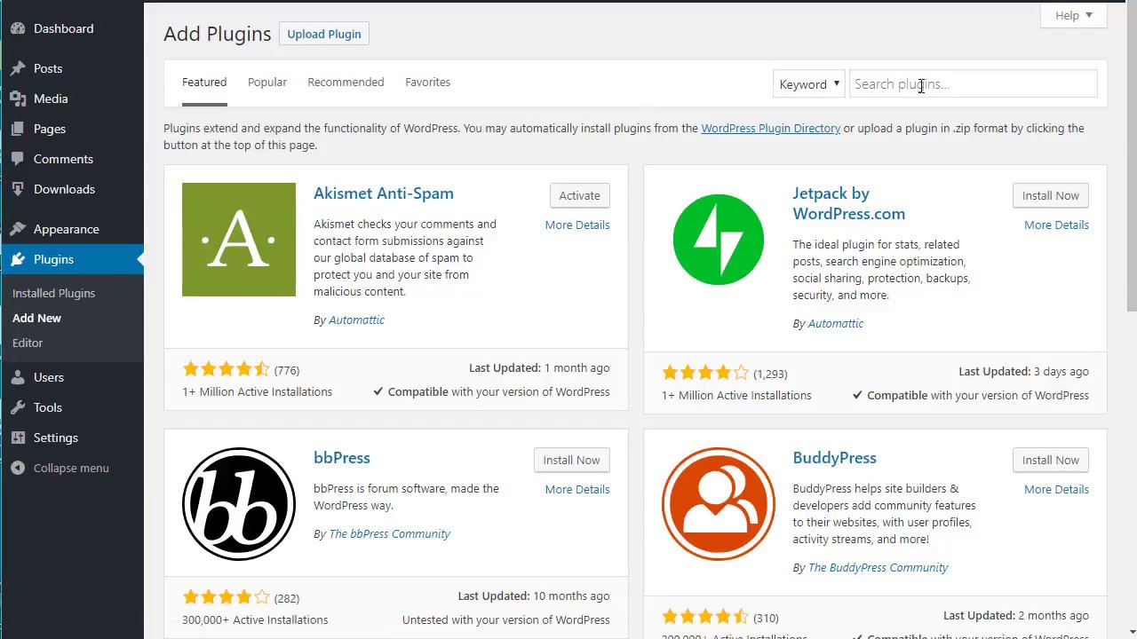The height and width of the screenshot is (639, 1137).
Task: Expand the Help dropdown panel
Action: pyautogui.click(x=1073, y=15)
